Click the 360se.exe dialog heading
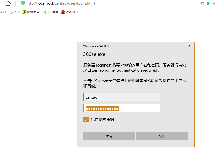Image resolution: width=220 pixels, height=153 pixels. [94, 54]
